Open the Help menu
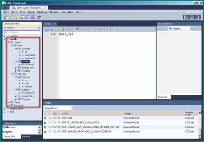 point(78,12)
